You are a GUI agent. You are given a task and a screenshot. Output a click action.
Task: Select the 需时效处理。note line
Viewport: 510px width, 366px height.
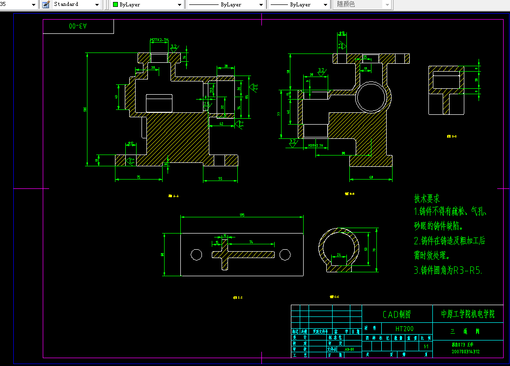coord(431,255)
